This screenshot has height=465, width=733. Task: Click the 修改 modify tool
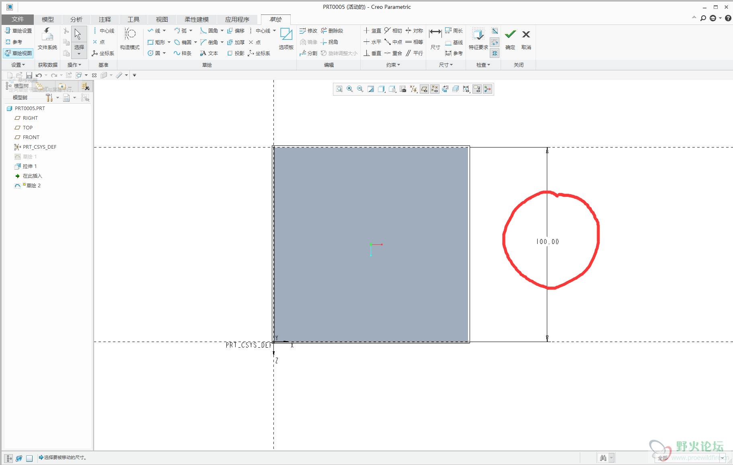(x=308, y=31)
